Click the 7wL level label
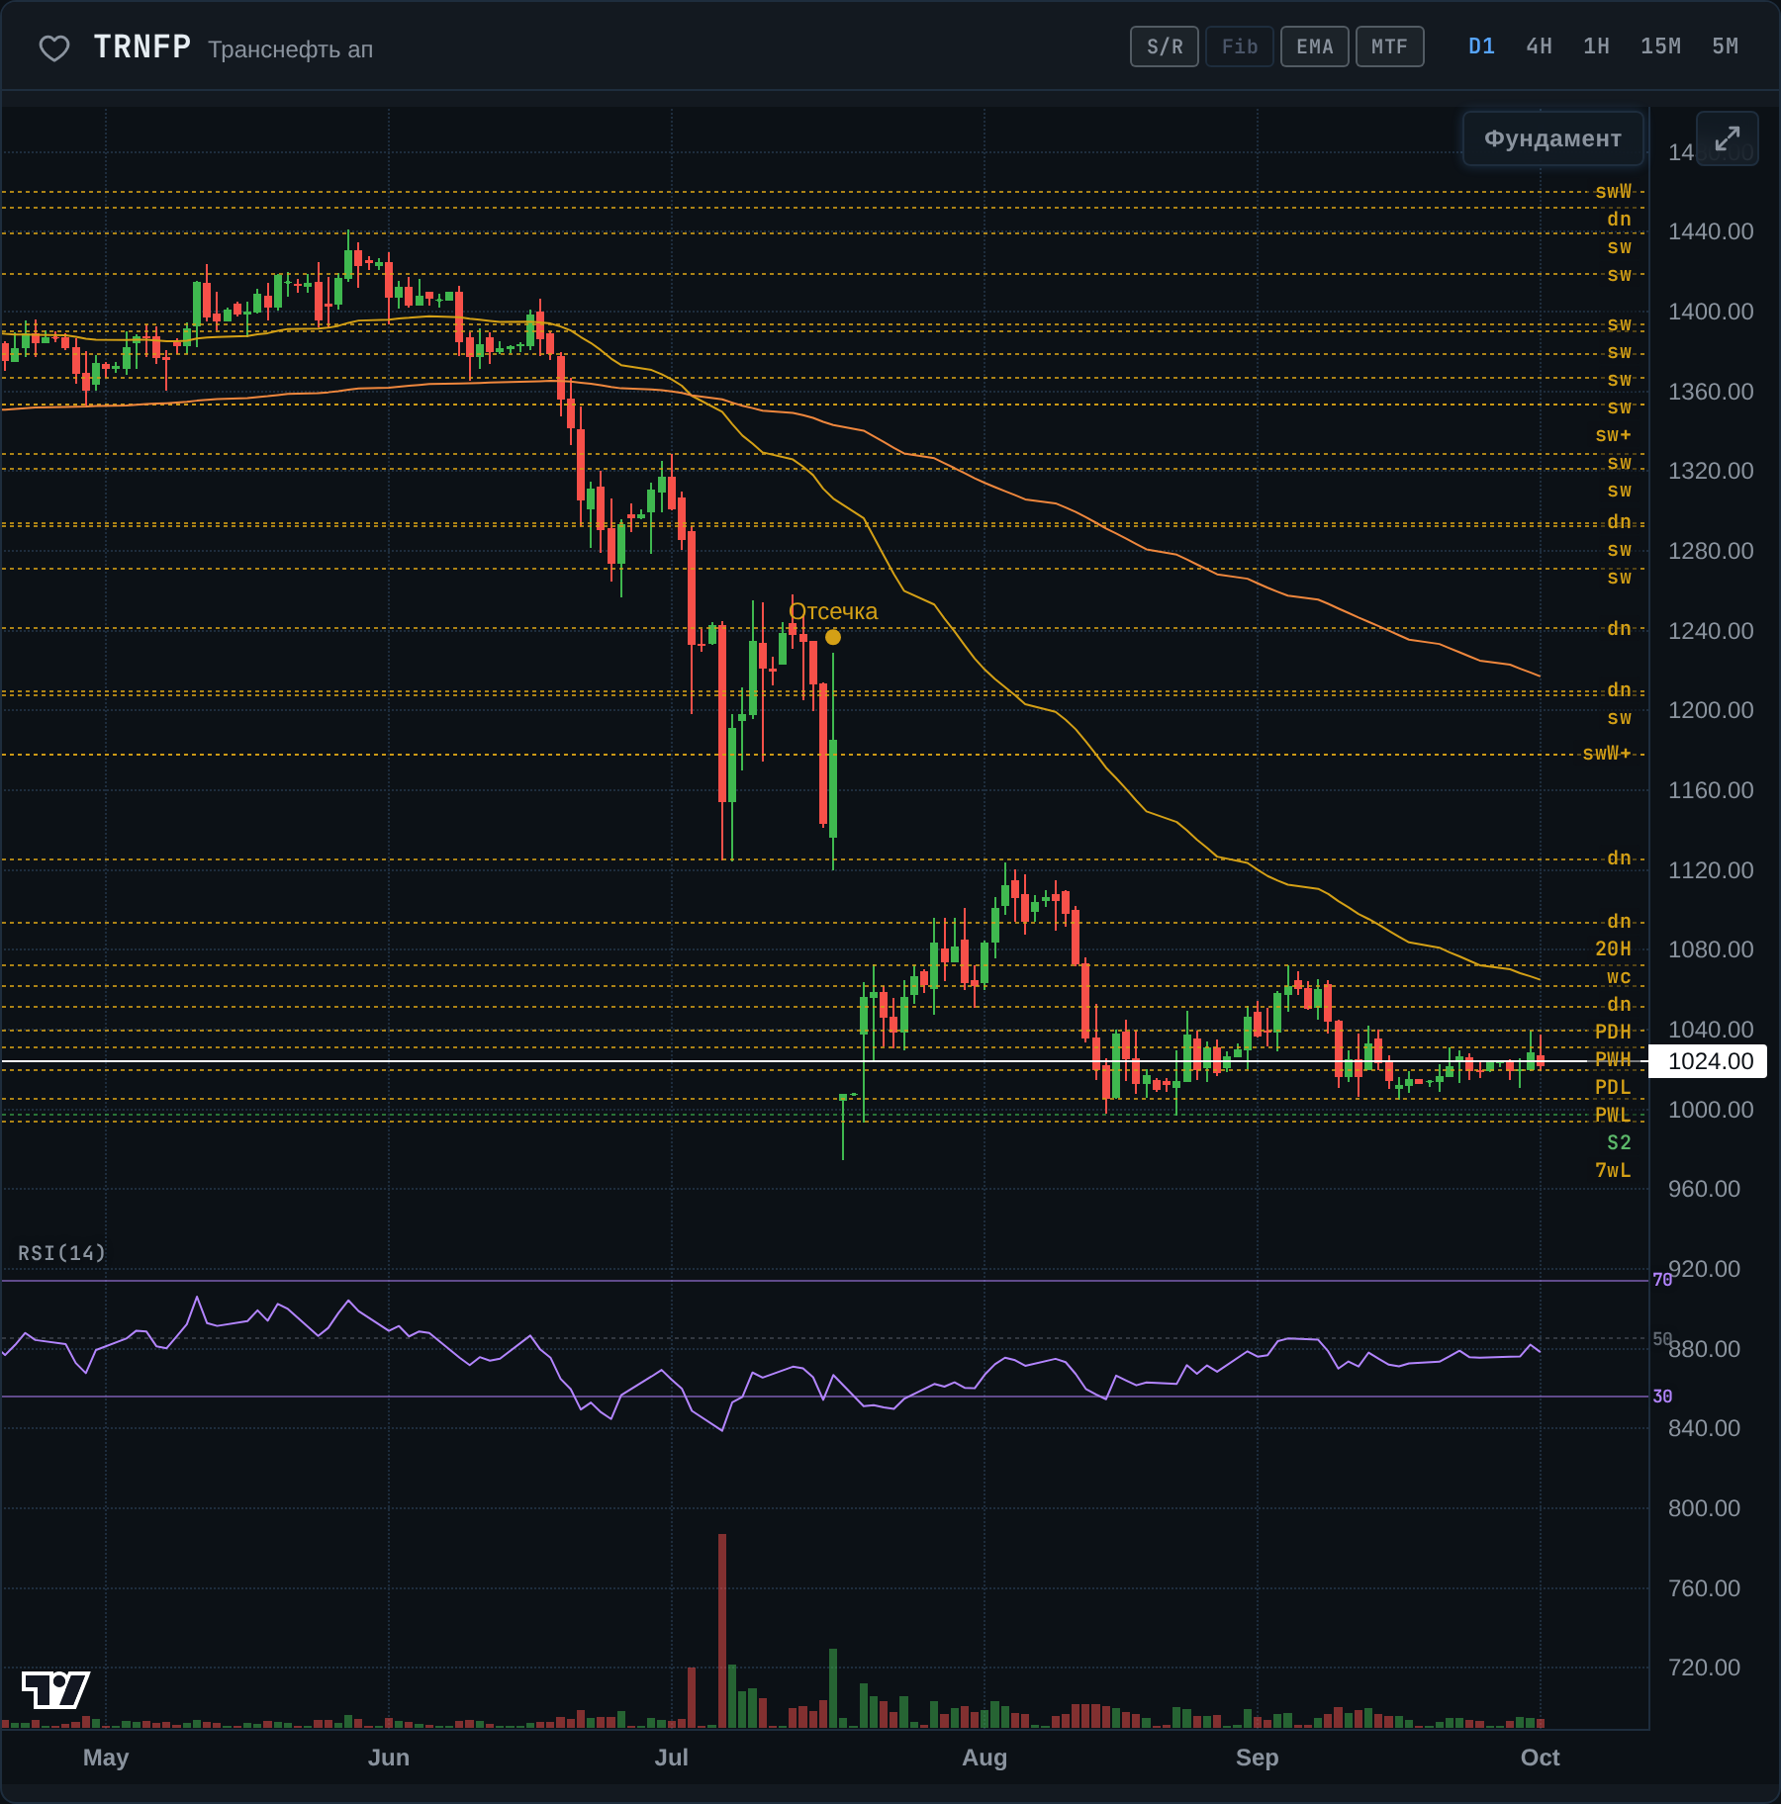Image resolution: width=1781 pixels, height=1804 pixels. coord(1613,1171)
